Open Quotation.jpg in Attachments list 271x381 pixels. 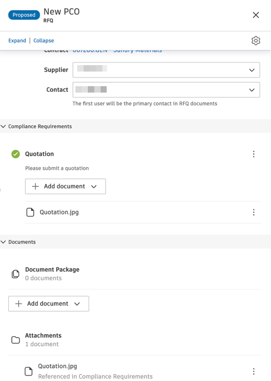click(x=58, y=366)
